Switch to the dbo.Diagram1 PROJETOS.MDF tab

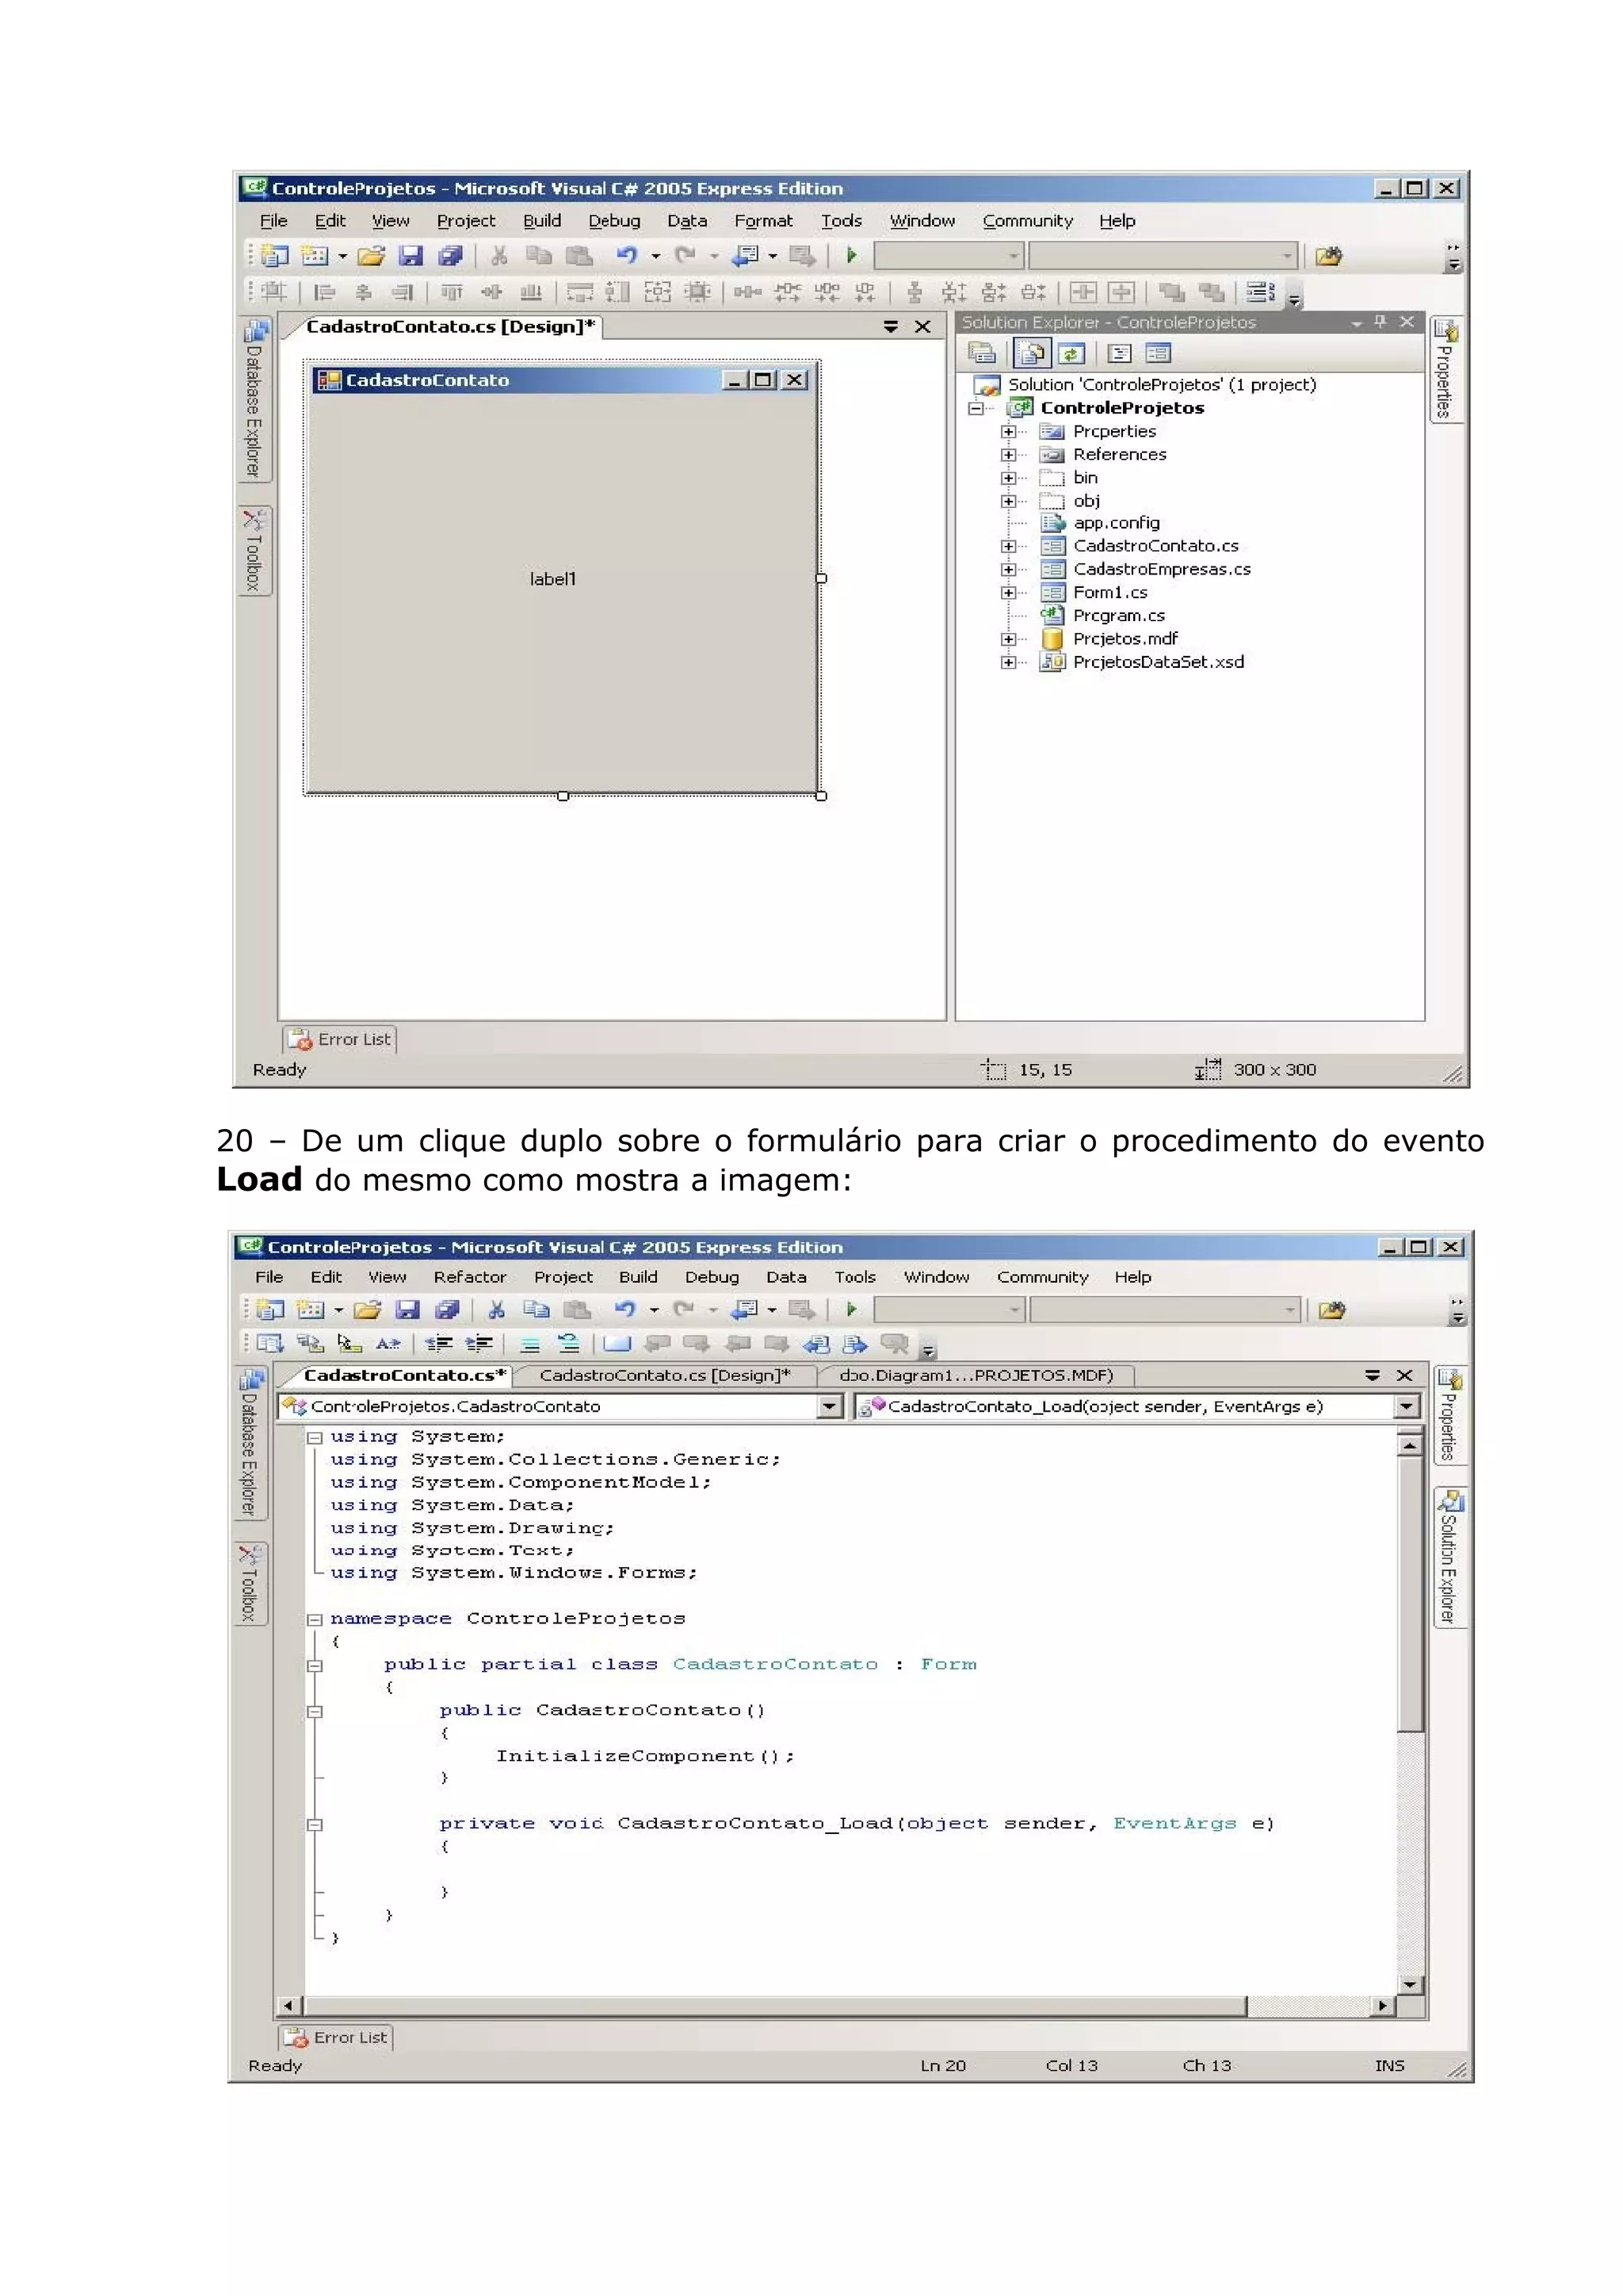pyautogui.click(x=975, y=1375)
